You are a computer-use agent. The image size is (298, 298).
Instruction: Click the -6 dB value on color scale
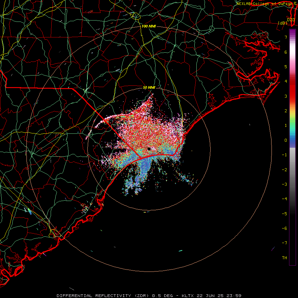coord(284,228)
